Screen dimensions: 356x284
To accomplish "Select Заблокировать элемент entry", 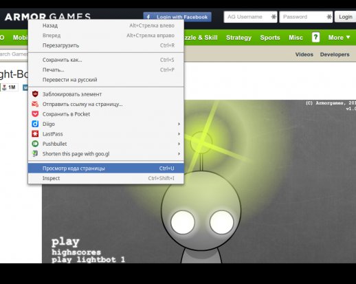I will click(x=106, y=94).
